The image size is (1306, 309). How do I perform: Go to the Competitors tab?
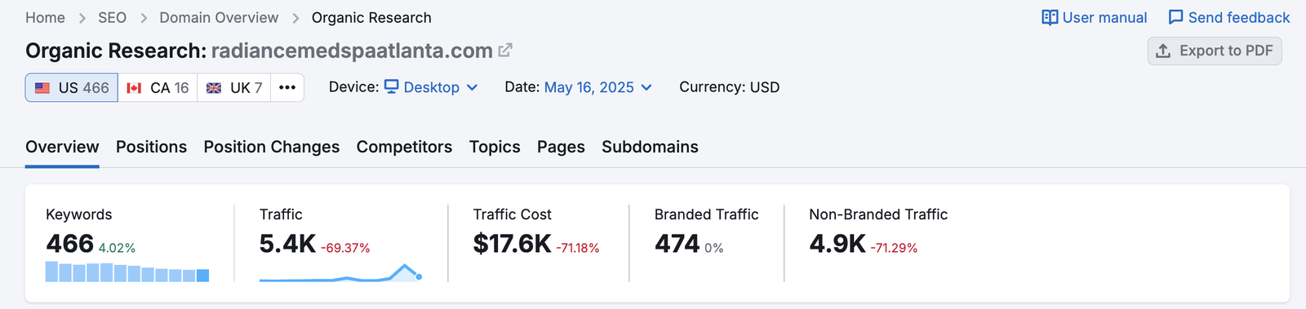pos(404,147)
